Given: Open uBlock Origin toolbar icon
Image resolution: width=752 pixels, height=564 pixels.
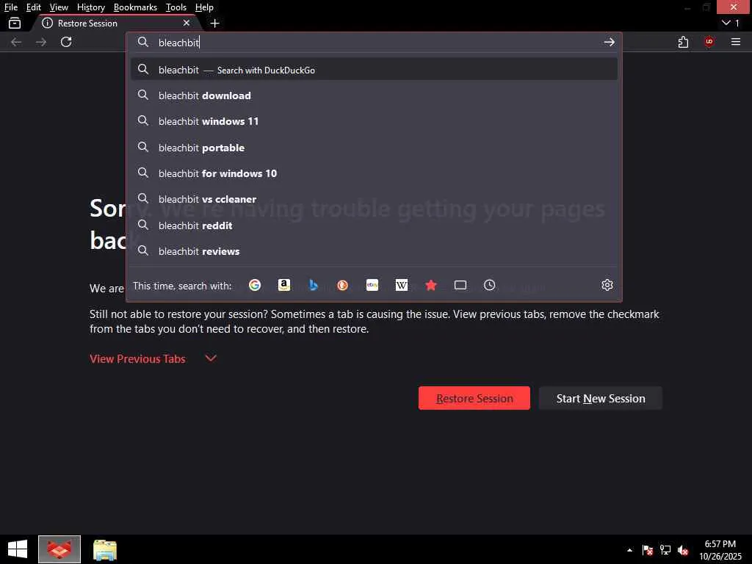Looking at the screenshot, I should (x=709, y=42).
